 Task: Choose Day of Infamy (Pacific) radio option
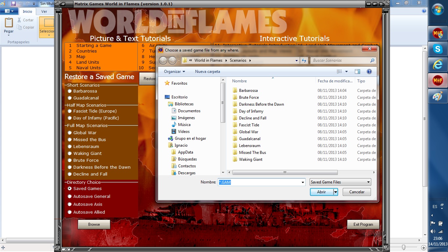70,118
